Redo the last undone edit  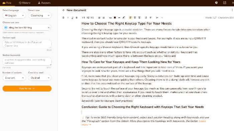coord(162,18)
